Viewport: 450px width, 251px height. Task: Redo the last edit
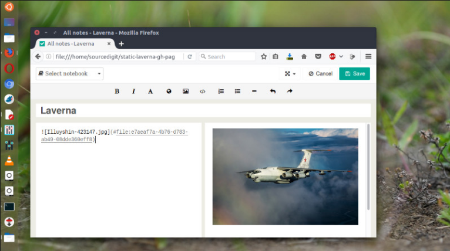coord(290,91)
